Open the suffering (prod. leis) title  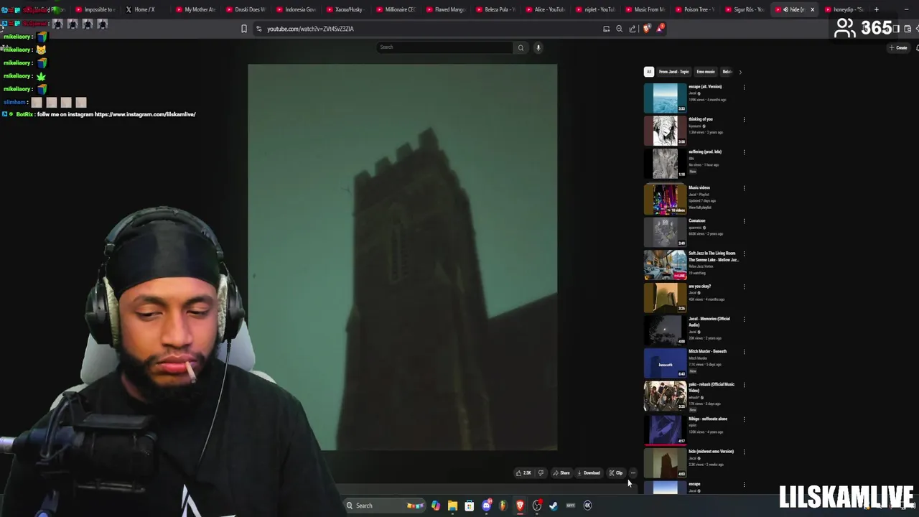click(705, 152)
